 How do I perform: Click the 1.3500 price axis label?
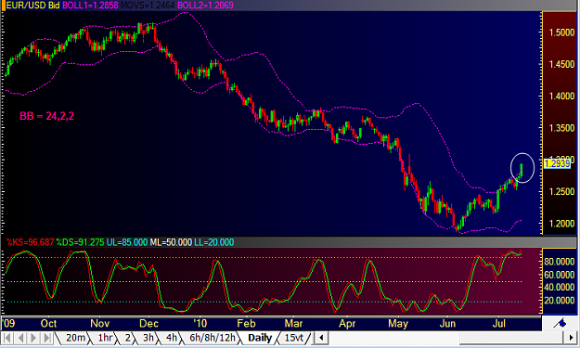[x=561, y=128]
